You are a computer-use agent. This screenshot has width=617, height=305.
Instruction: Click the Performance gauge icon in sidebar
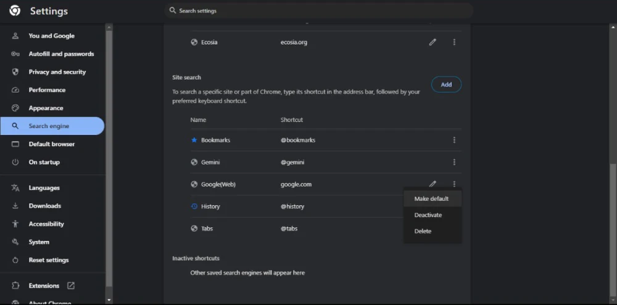click(15, 90)
